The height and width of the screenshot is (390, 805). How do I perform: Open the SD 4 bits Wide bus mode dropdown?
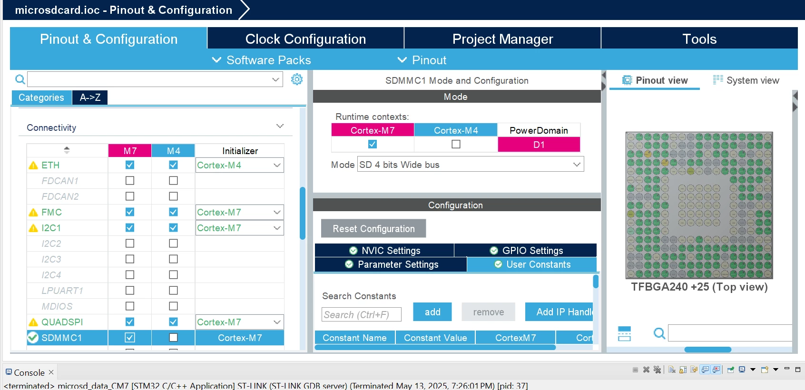click(471, 165)
